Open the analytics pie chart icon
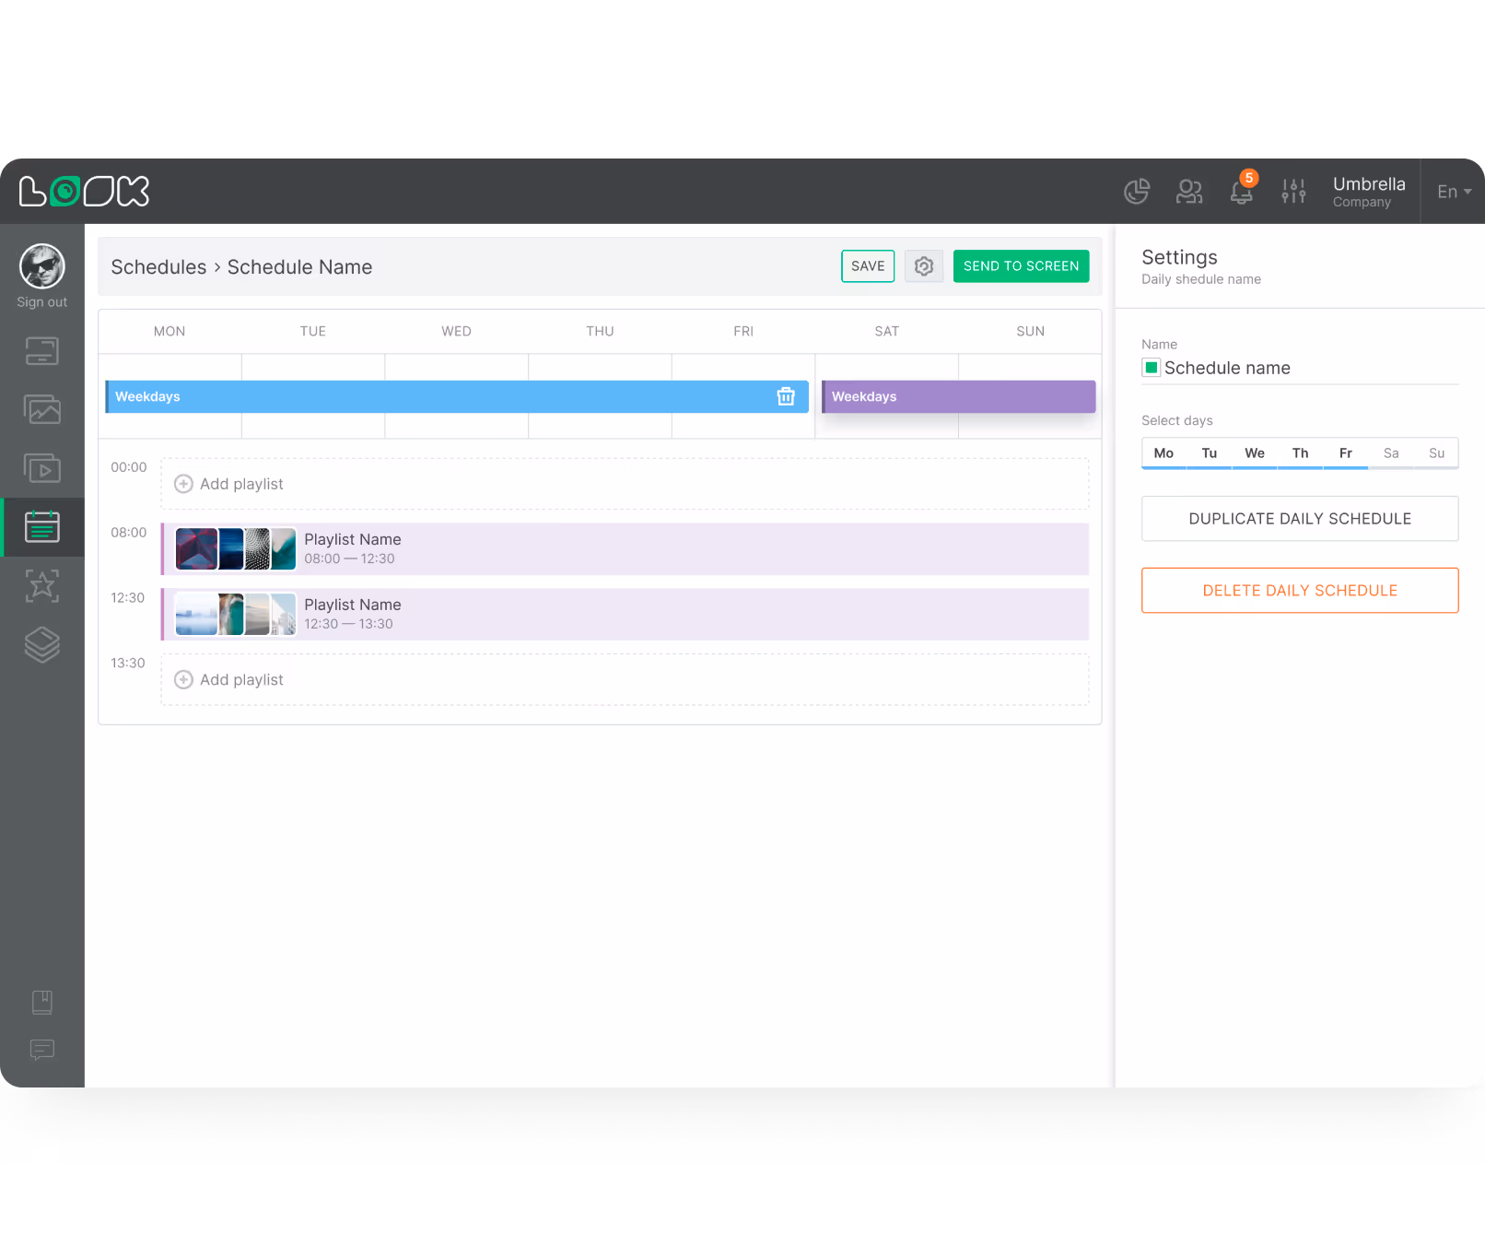The image size is (1485, 1246). tap(1137, 192)
